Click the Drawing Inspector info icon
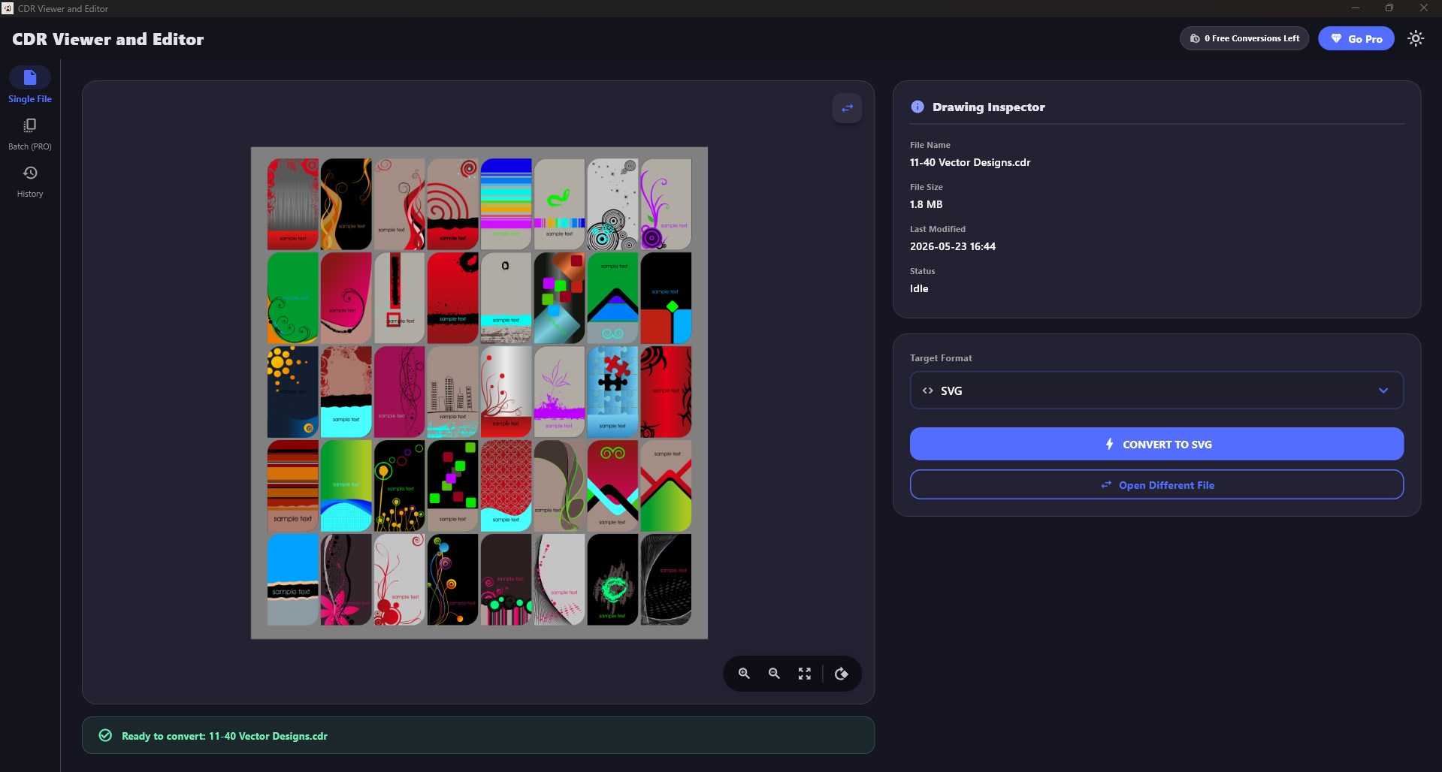1442x772 pixels. pyautogui.click(x=917, y=107)
